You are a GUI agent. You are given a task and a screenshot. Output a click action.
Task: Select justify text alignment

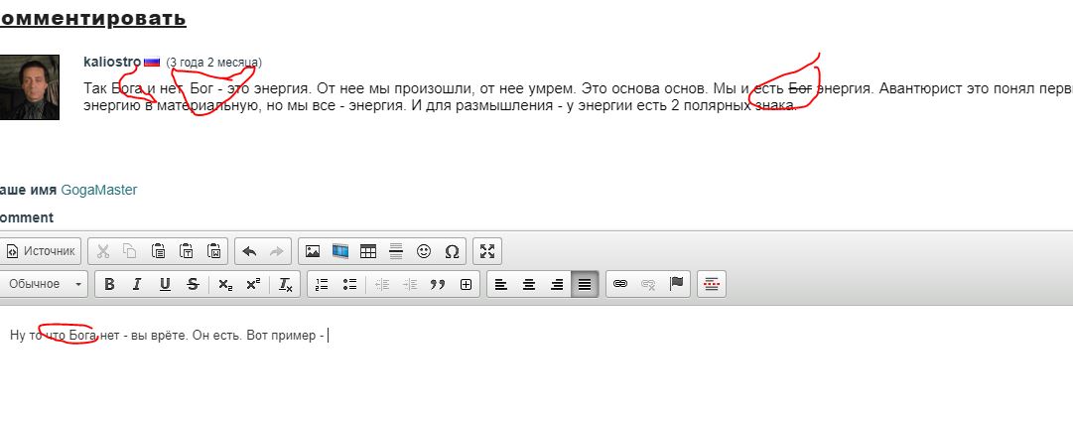[585, 284]
